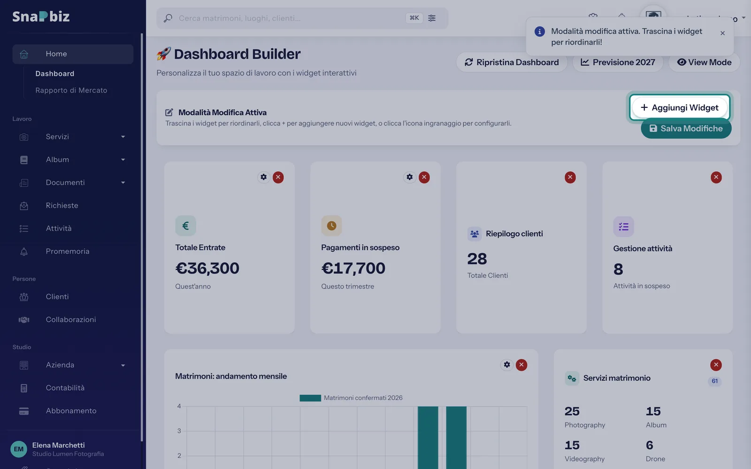Open search filter sliders icon
Viewport: 751px width, 469px height.
pos(432,18)
